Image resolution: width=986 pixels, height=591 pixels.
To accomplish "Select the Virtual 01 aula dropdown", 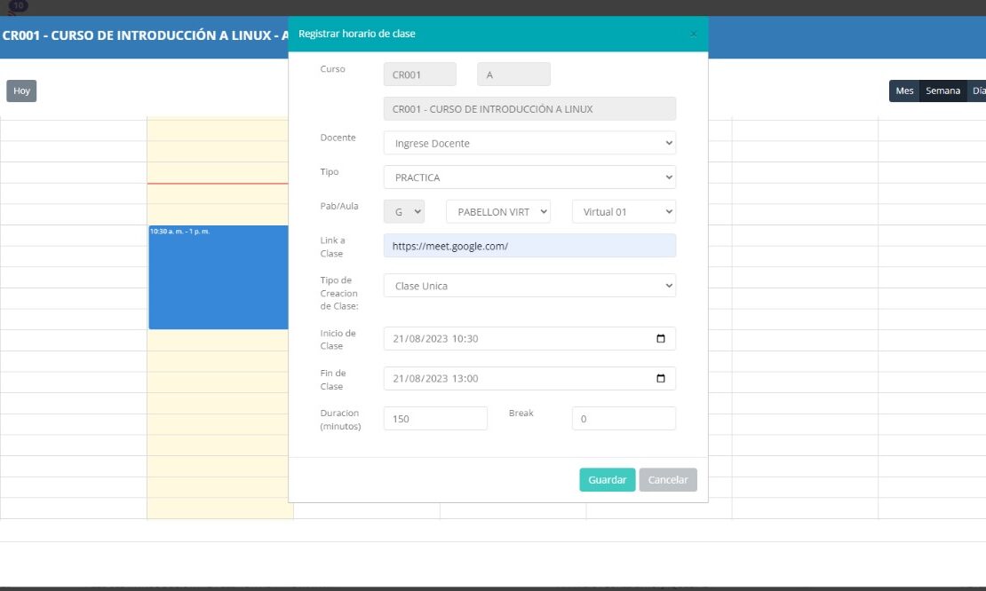I will pyautogui.click(x=624, y=212).
